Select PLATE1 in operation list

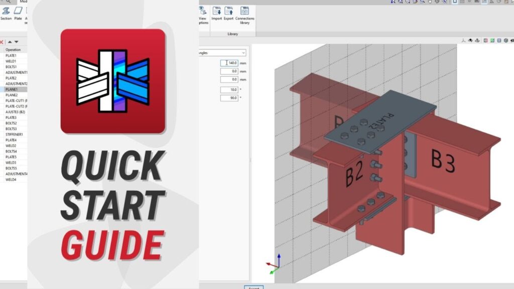click(x=11, y=56)
